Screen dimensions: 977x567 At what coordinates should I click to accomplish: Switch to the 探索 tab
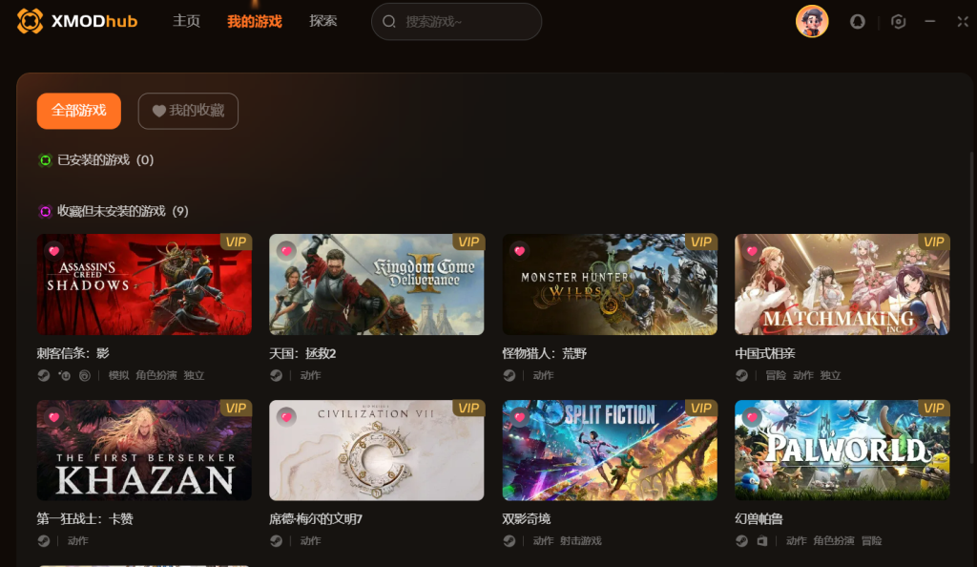[322, 21]
